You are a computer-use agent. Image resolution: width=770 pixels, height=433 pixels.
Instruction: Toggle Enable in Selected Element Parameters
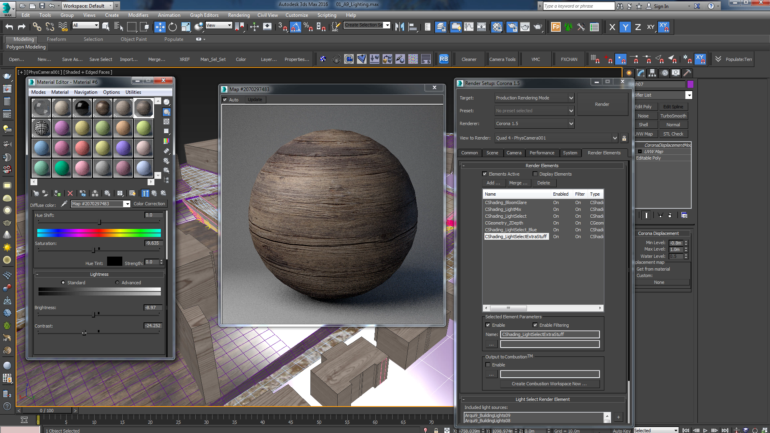[x=488, y=325]
